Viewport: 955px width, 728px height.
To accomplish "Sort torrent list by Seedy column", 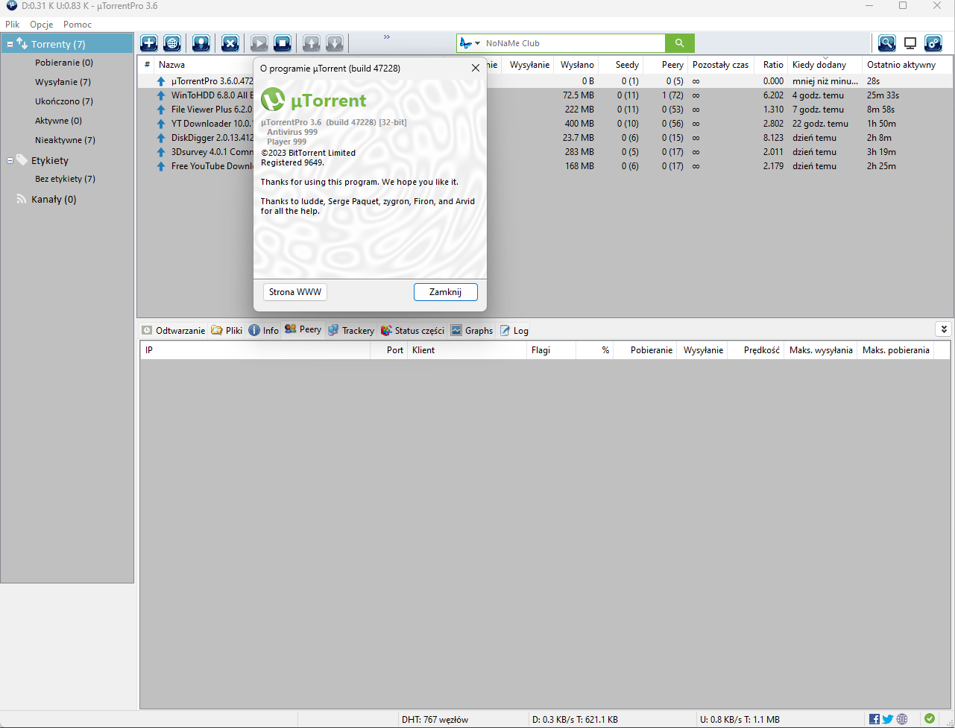I will tap(620, 65).
